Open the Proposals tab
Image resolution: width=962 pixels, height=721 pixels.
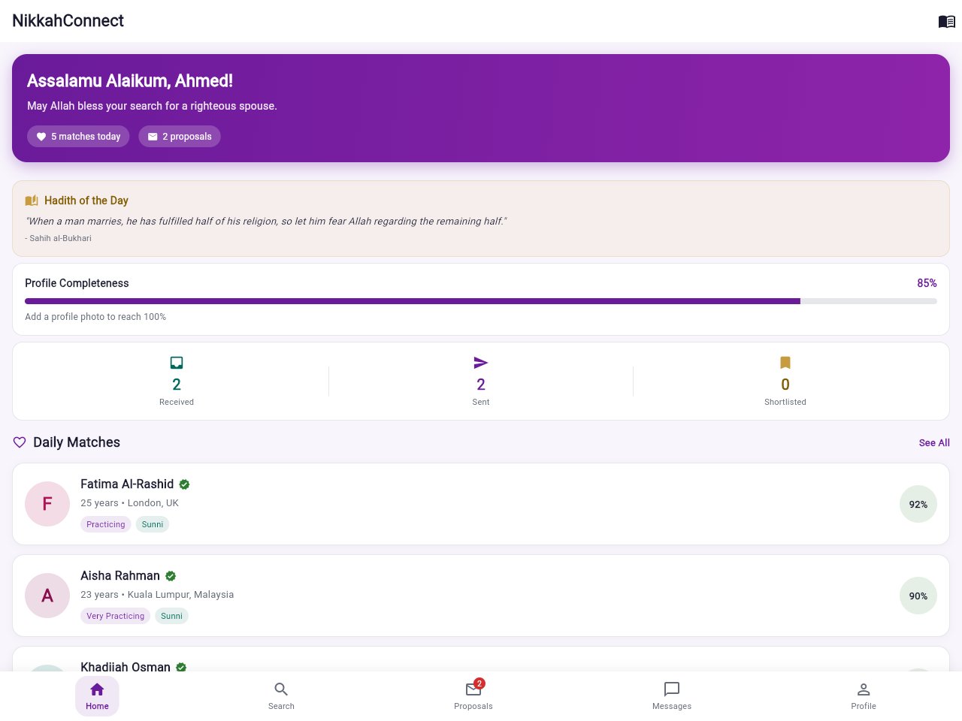473,696
